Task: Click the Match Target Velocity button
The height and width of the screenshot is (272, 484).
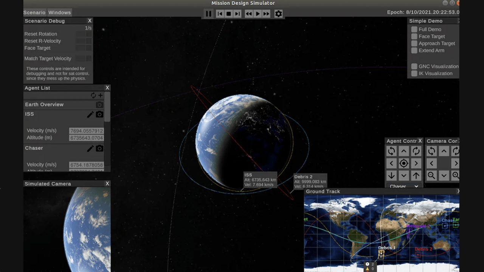Action: coord(48,59)
